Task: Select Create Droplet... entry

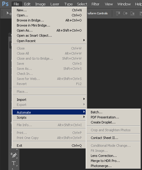Action: (113, 122)
